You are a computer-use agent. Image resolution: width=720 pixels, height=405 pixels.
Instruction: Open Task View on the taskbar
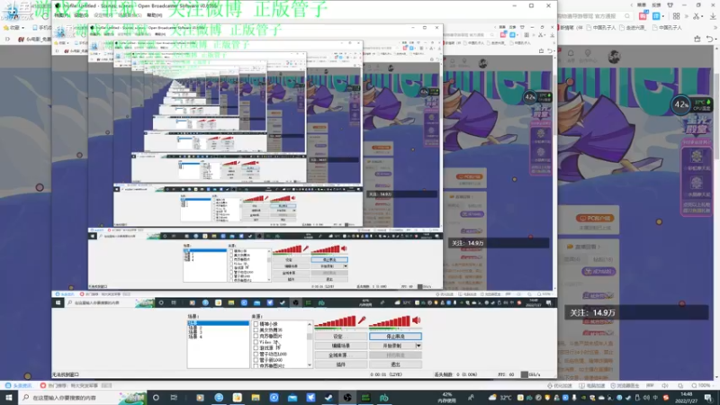coord(174,397)
